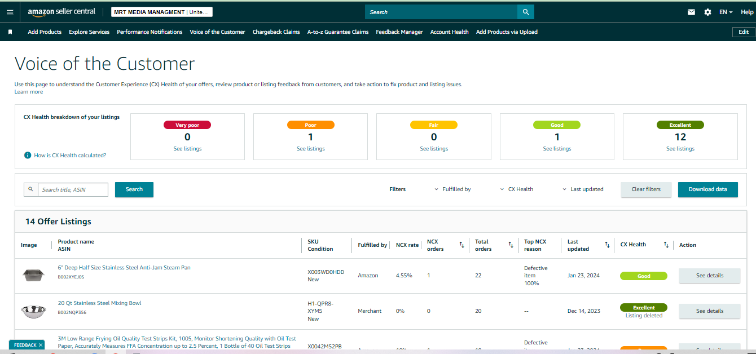See listings under Excellent
This screenshot has height=354, width=756.
680,149
